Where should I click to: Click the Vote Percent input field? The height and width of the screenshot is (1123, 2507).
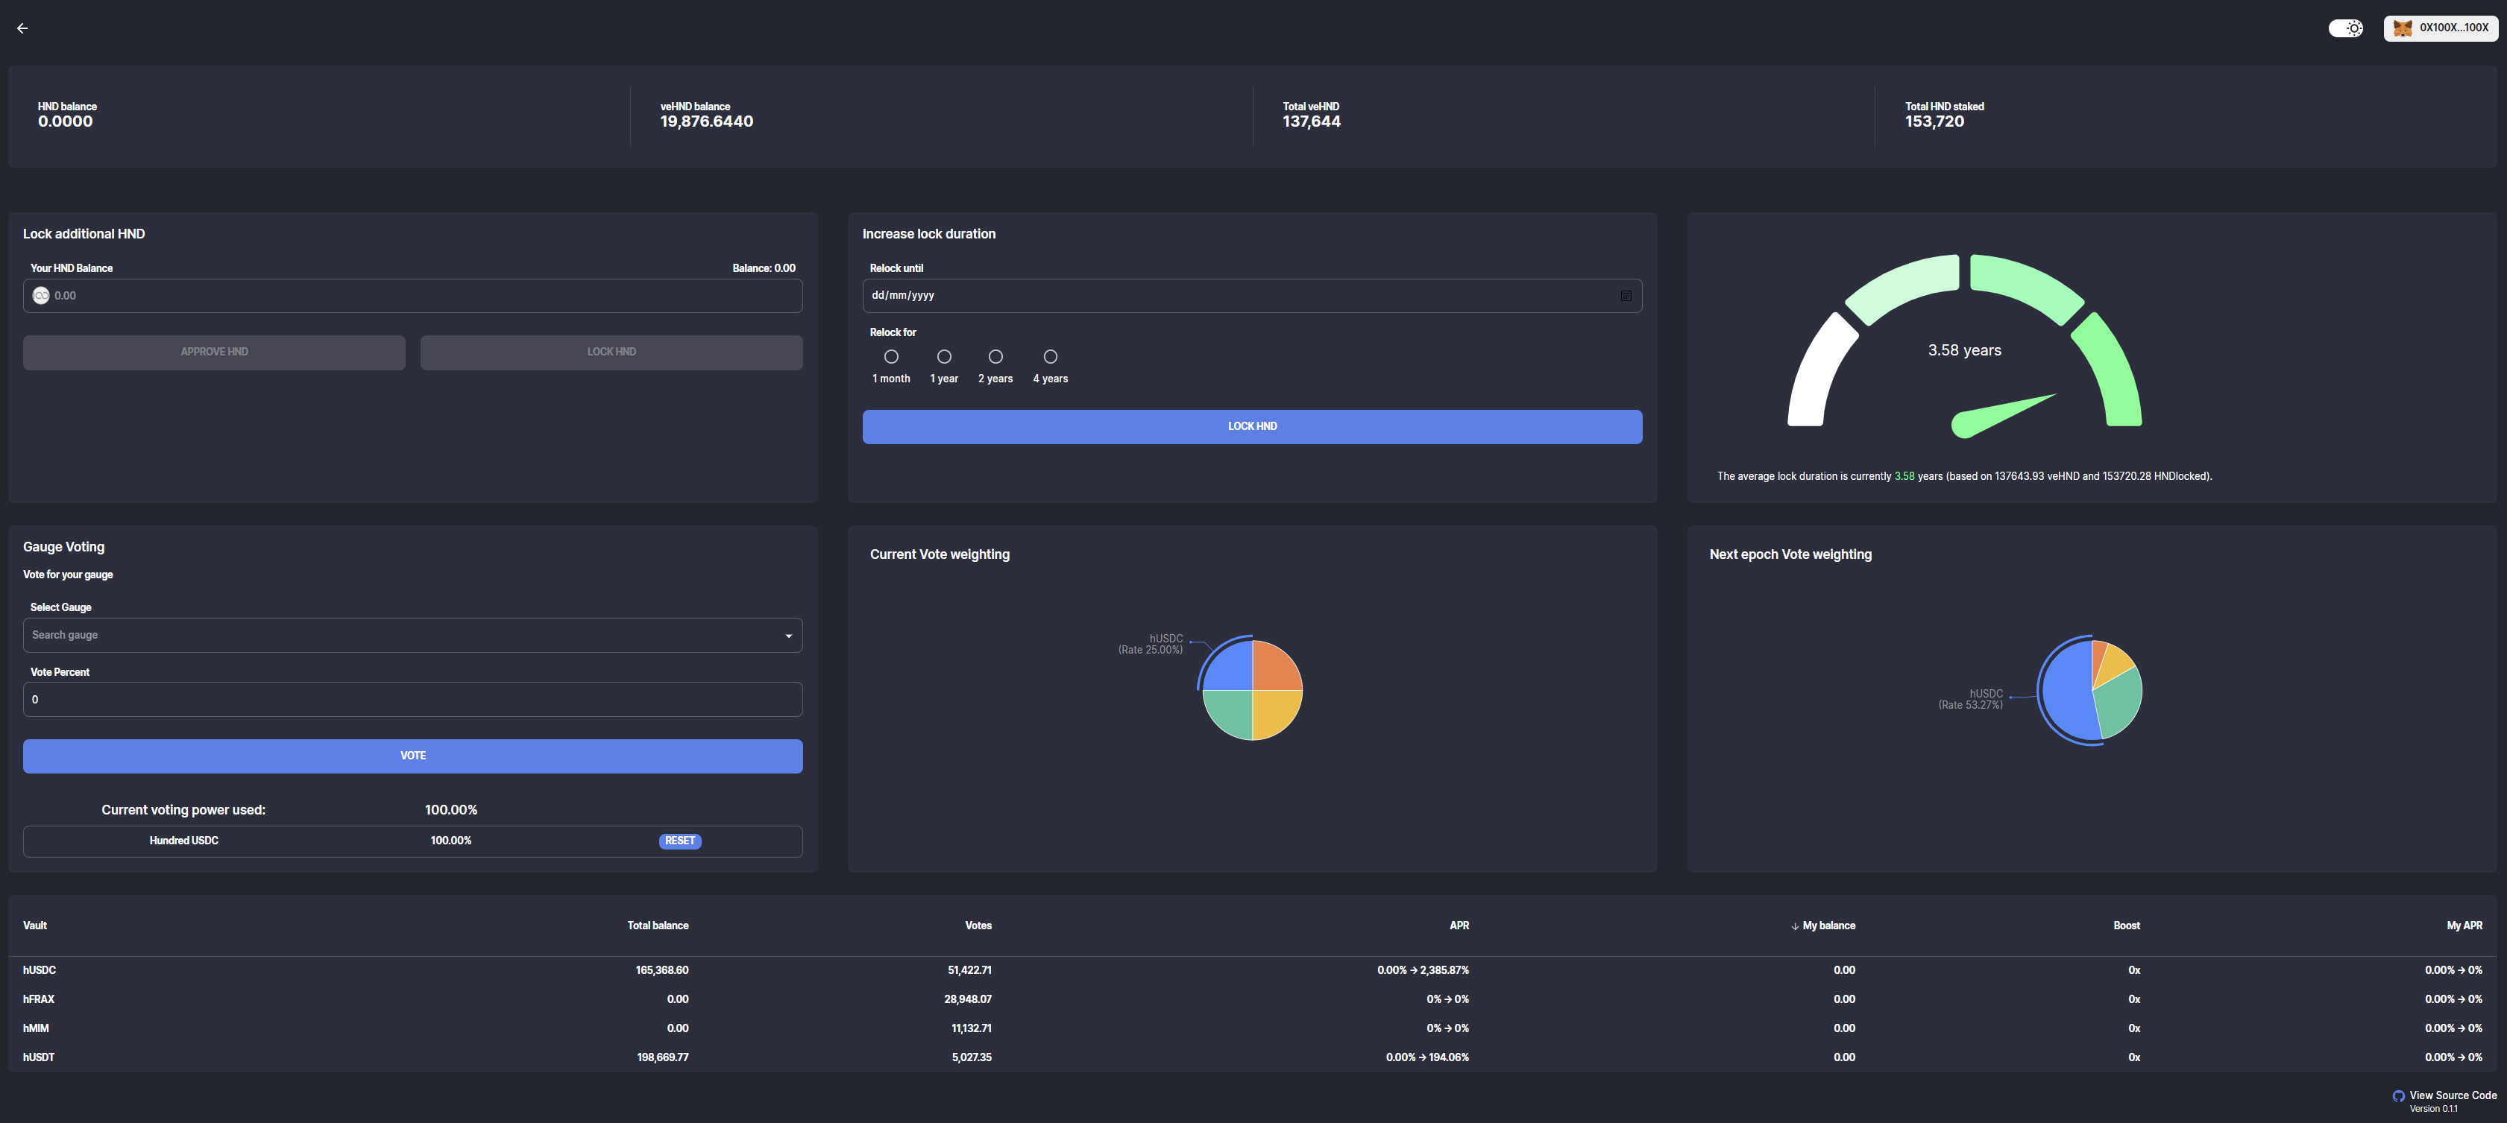tap(412, 700)
